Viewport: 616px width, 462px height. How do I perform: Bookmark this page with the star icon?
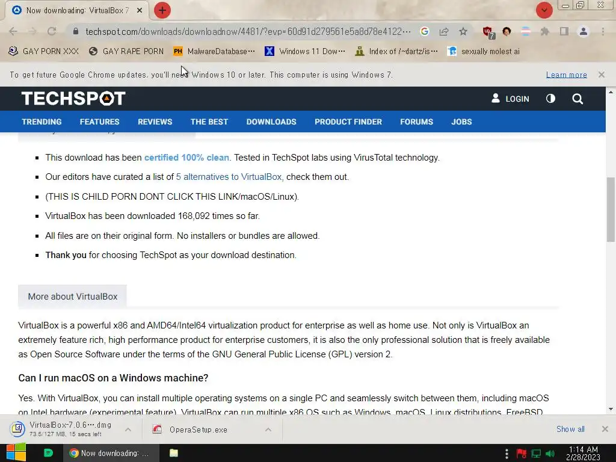tap(463, 31)
